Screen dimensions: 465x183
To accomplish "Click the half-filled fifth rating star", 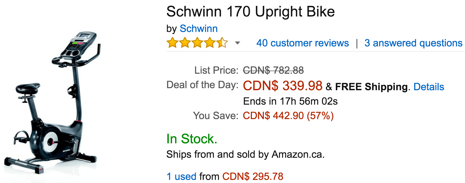I will [222, 43].
